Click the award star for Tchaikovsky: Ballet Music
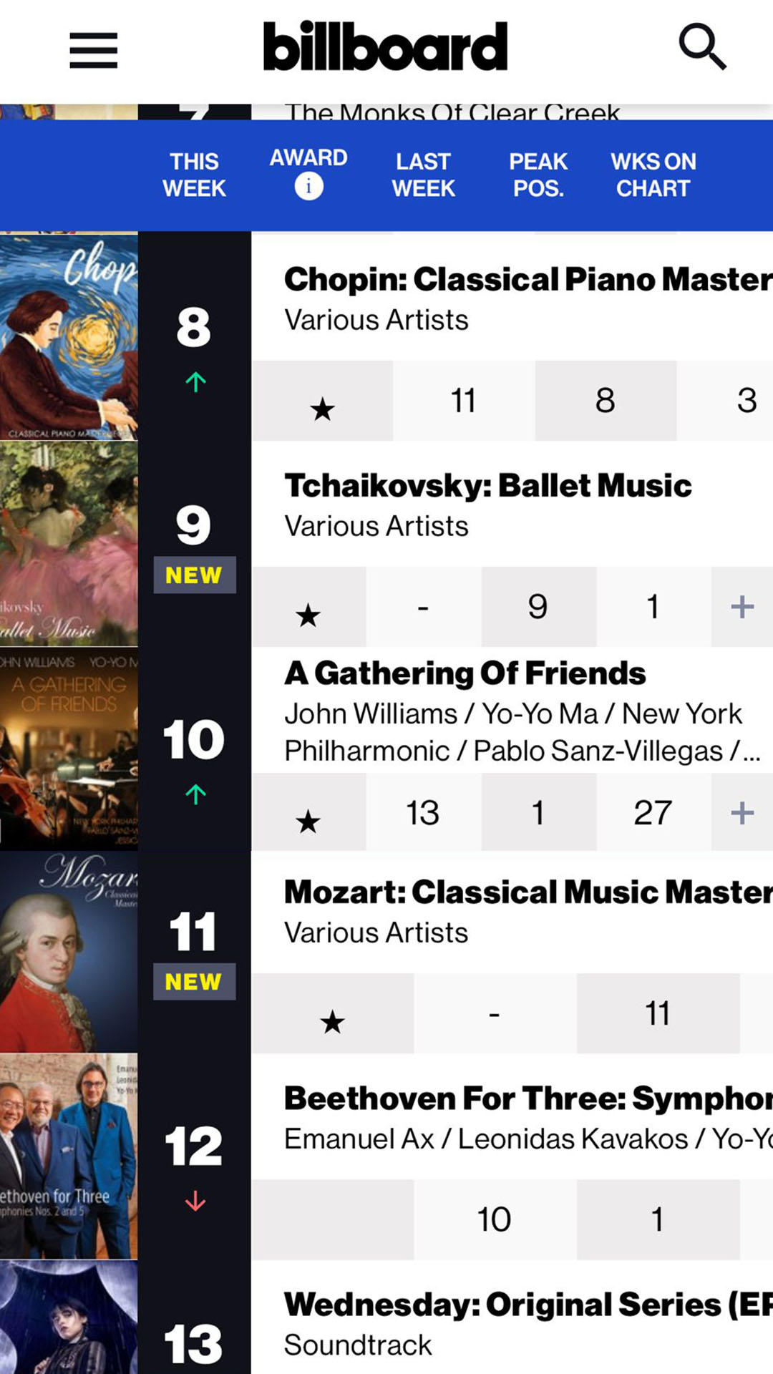Image resolution: width=773 pixels, height=1374 pixels. click(x=308, y=615)
